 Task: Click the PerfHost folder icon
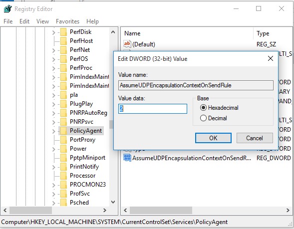63,41
